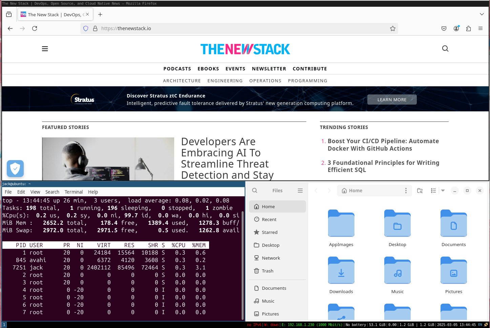490x328 pixels.
Task: Open Firefox recent browsing tab list icon
Action: [x=9, y=15]
